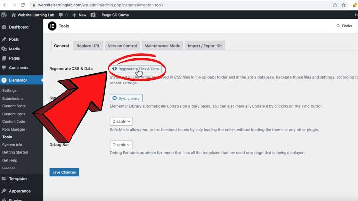Switch to Version Control tab
358x201 pixels.
pos(123,46)
